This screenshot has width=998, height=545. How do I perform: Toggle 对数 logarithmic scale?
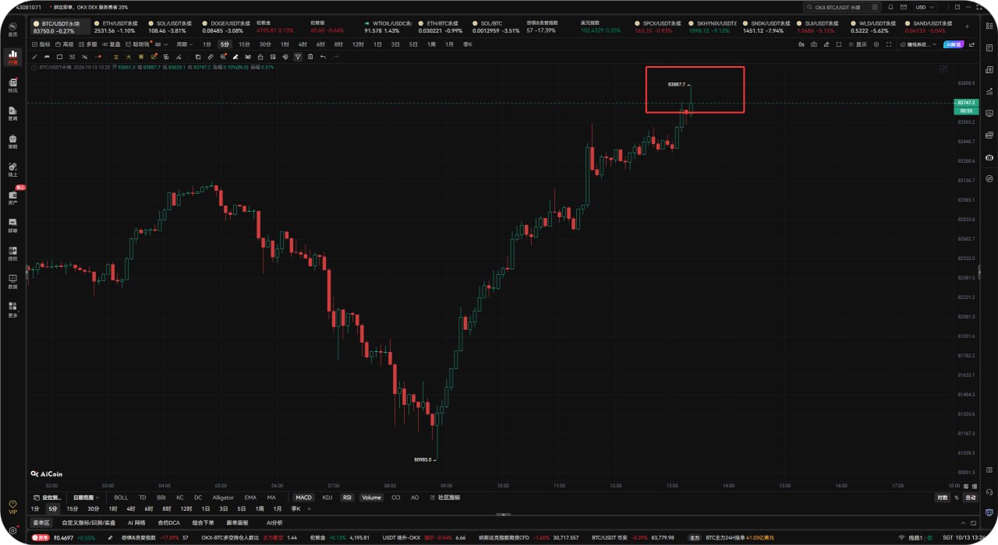tap(943, 497)
